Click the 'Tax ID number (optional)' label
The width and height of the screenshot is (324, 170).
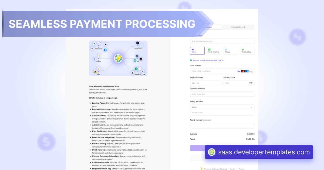click(200, 120)
